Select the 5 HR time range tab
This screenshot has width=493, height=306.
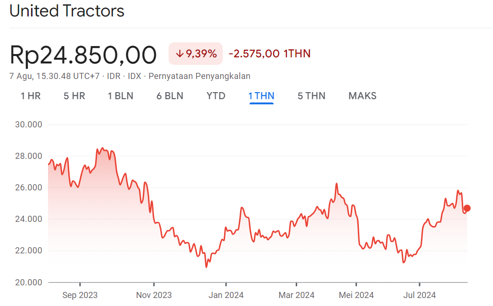tap(74, 96)
